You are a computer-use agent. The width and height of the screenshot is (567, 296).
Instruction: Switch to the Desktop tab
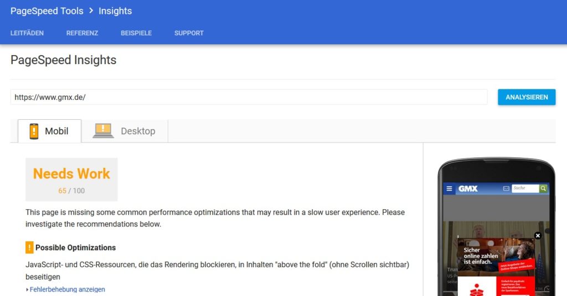(125, 131)
